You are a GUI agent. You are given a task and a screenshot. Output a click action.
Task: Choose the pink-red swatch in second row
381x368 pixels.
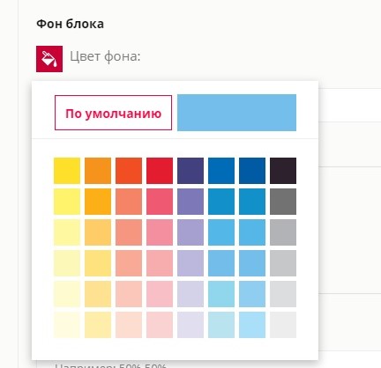click(x=160, y=202)
